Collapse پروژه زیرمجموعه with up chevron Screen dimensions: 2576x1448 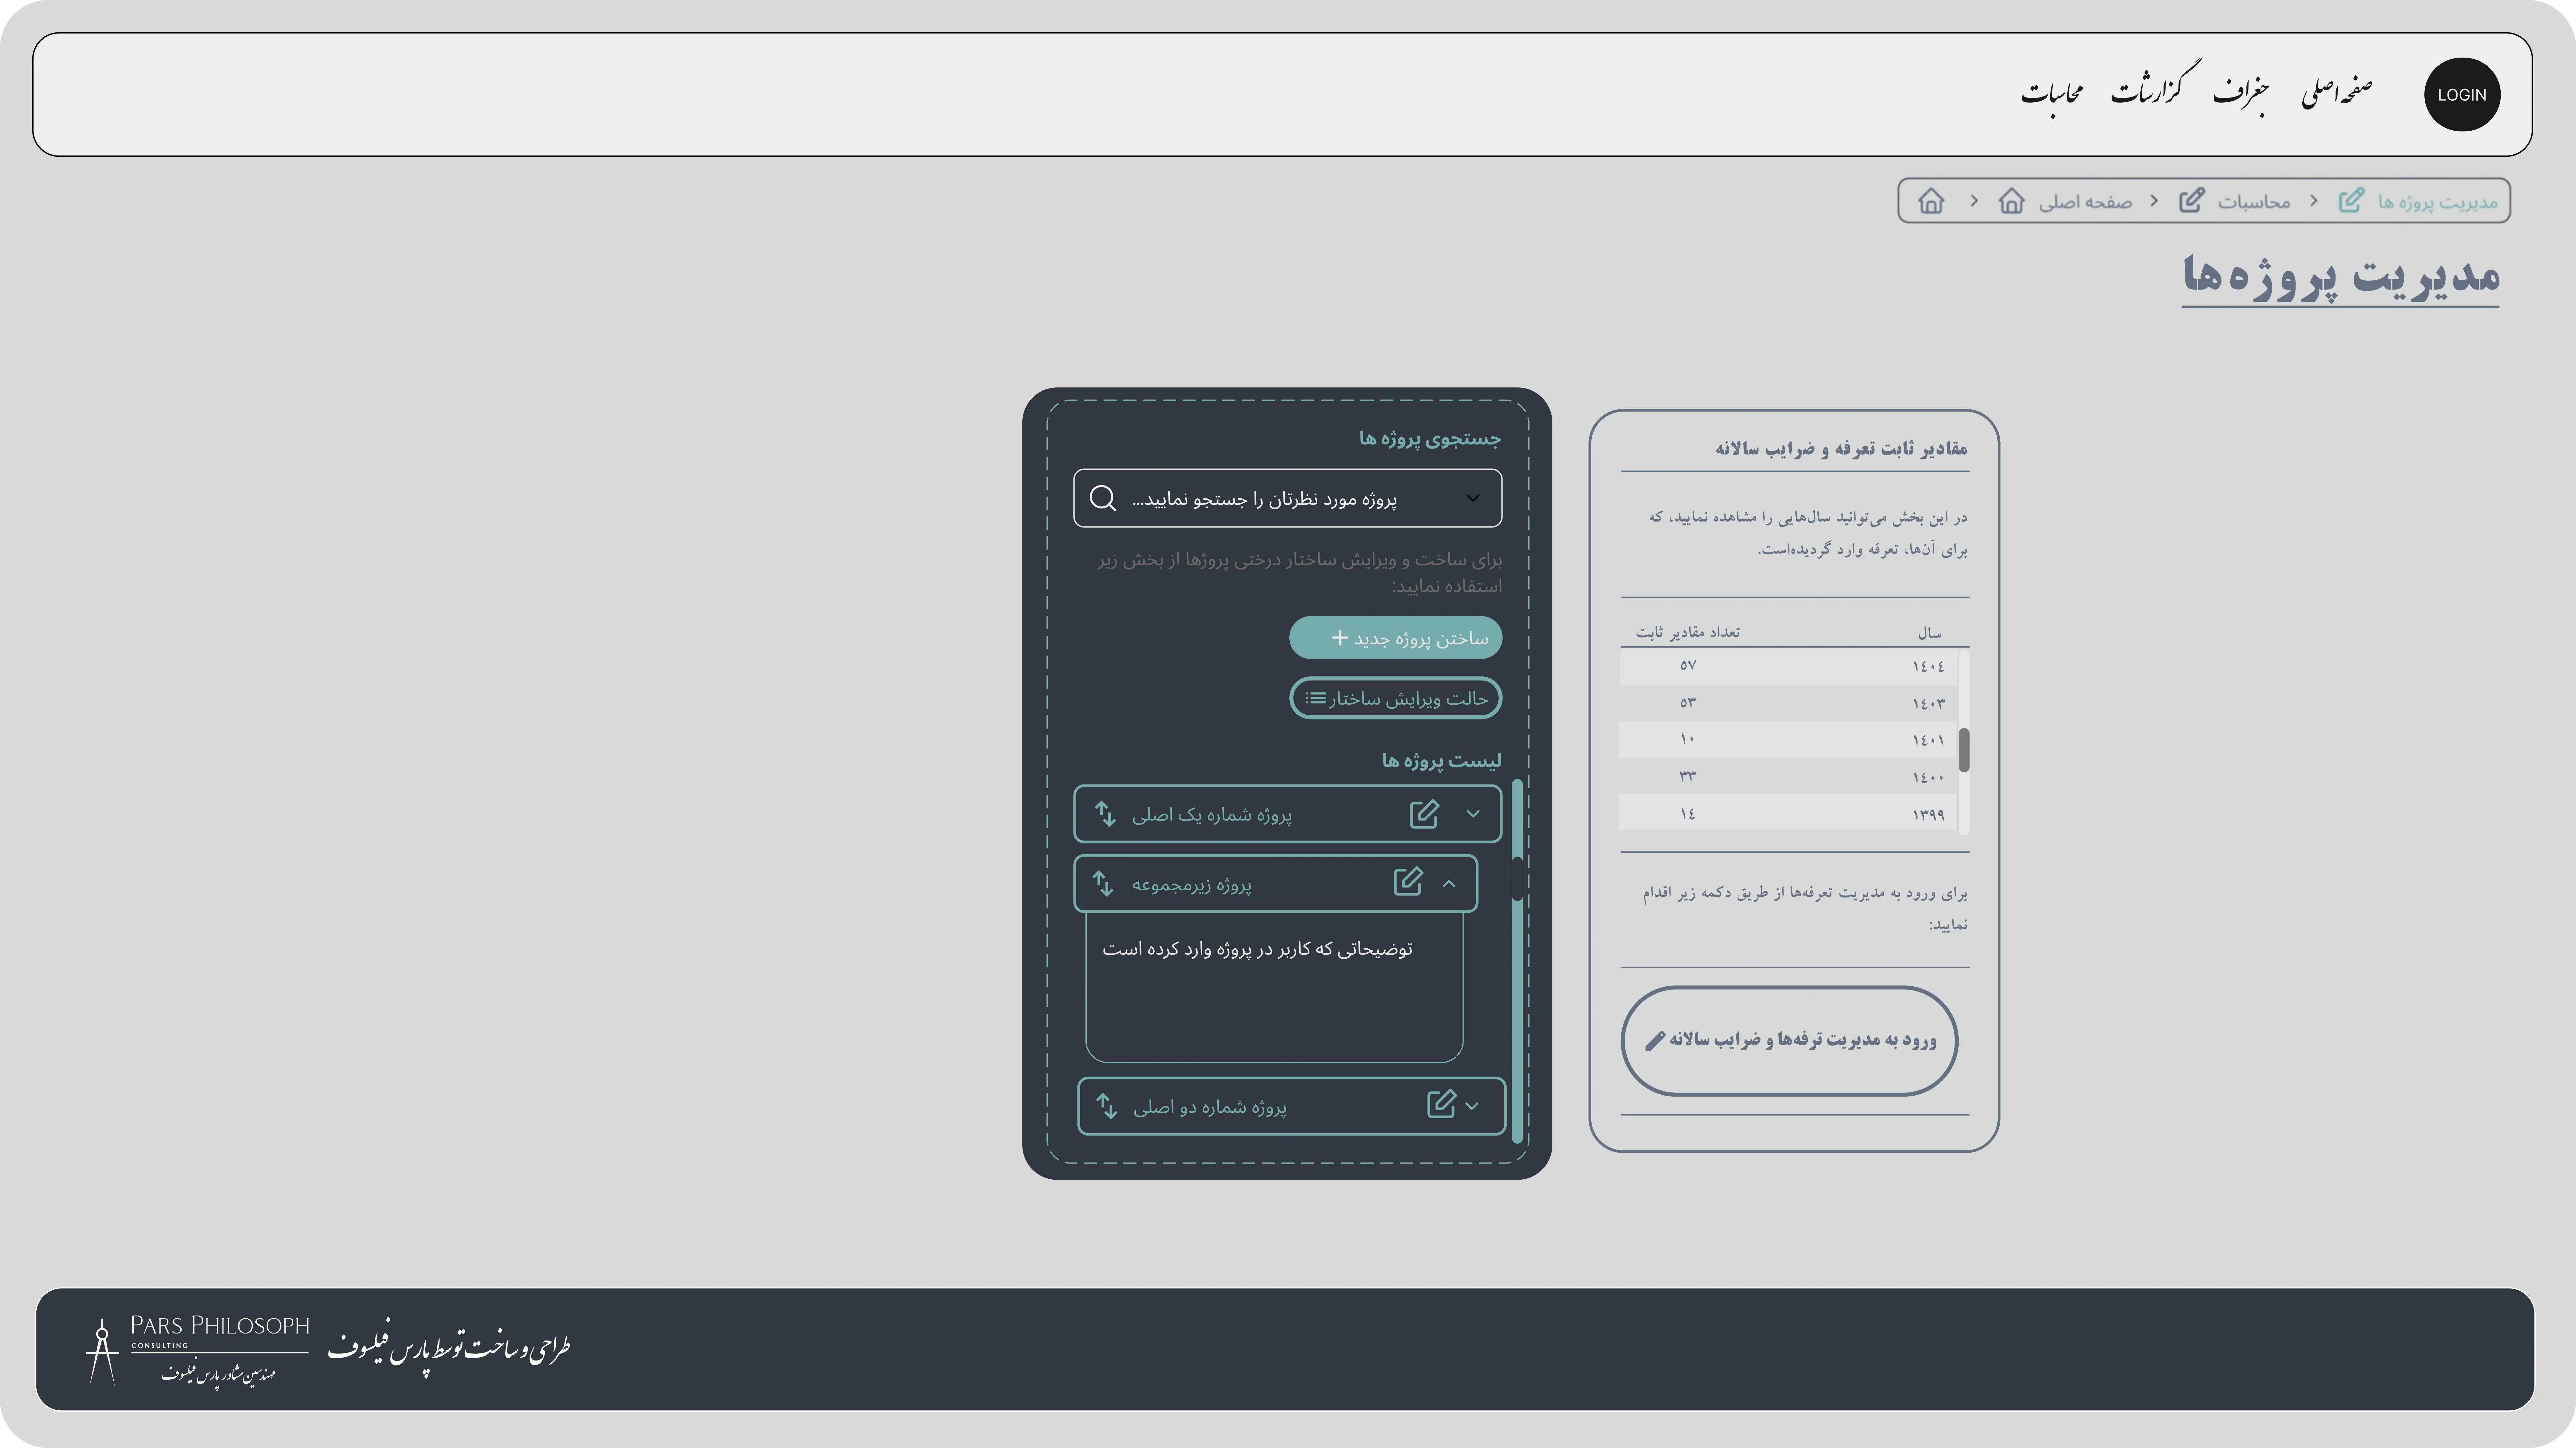click(x=1449, y=883)
